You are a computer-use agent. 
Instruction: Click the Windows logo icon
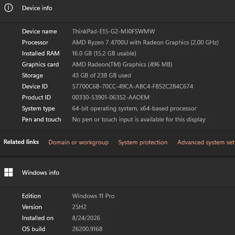coord(8,173)
